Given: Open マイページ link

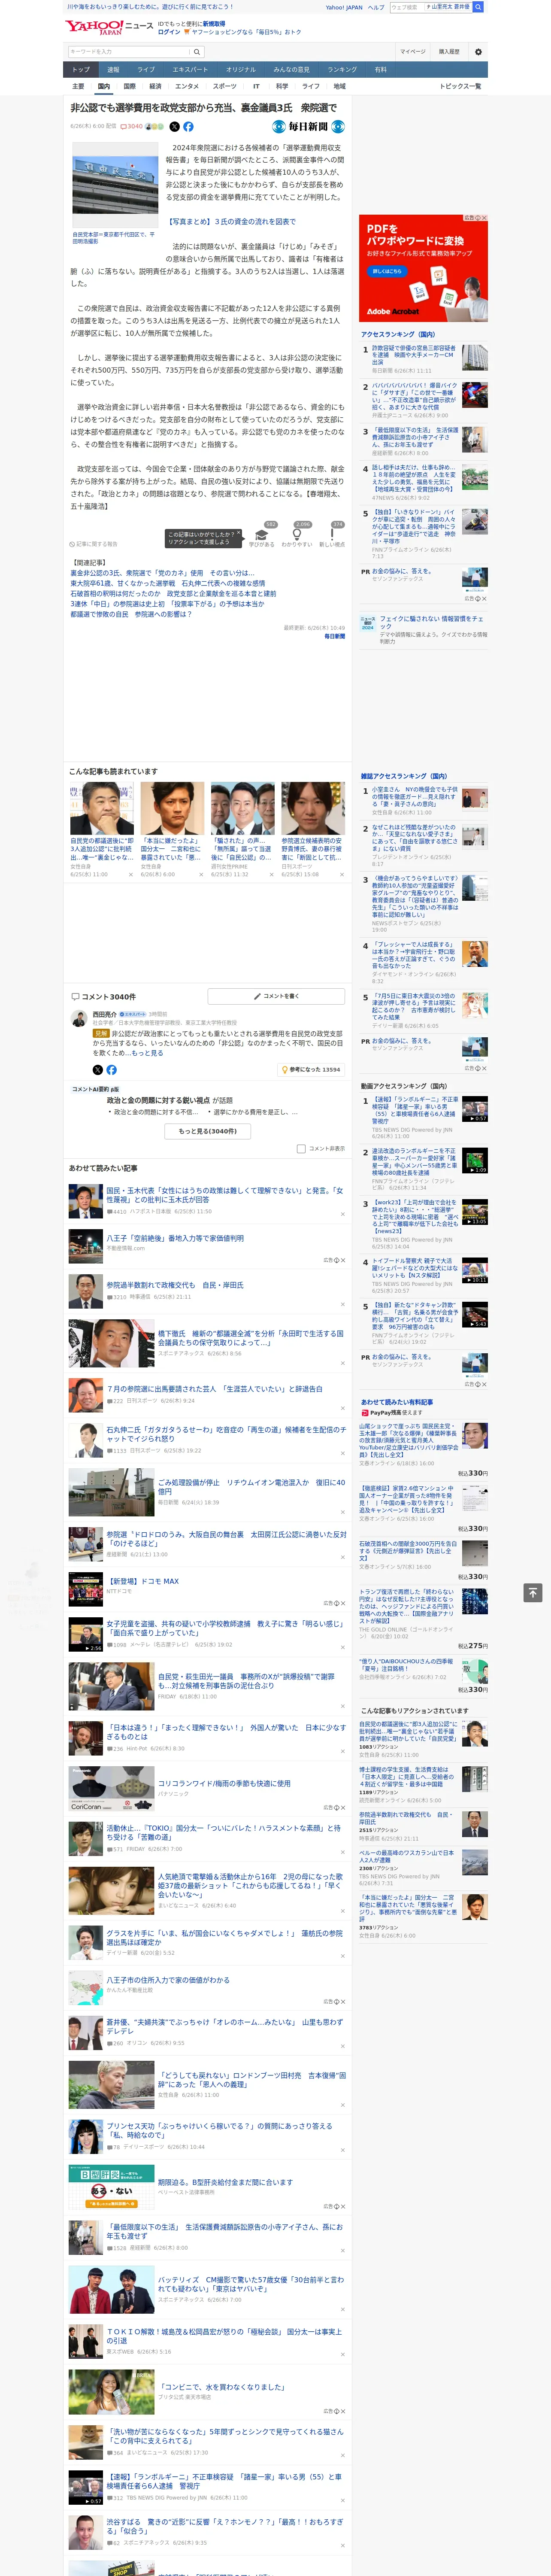Looking at the screenshot, I should click(413, 51).
